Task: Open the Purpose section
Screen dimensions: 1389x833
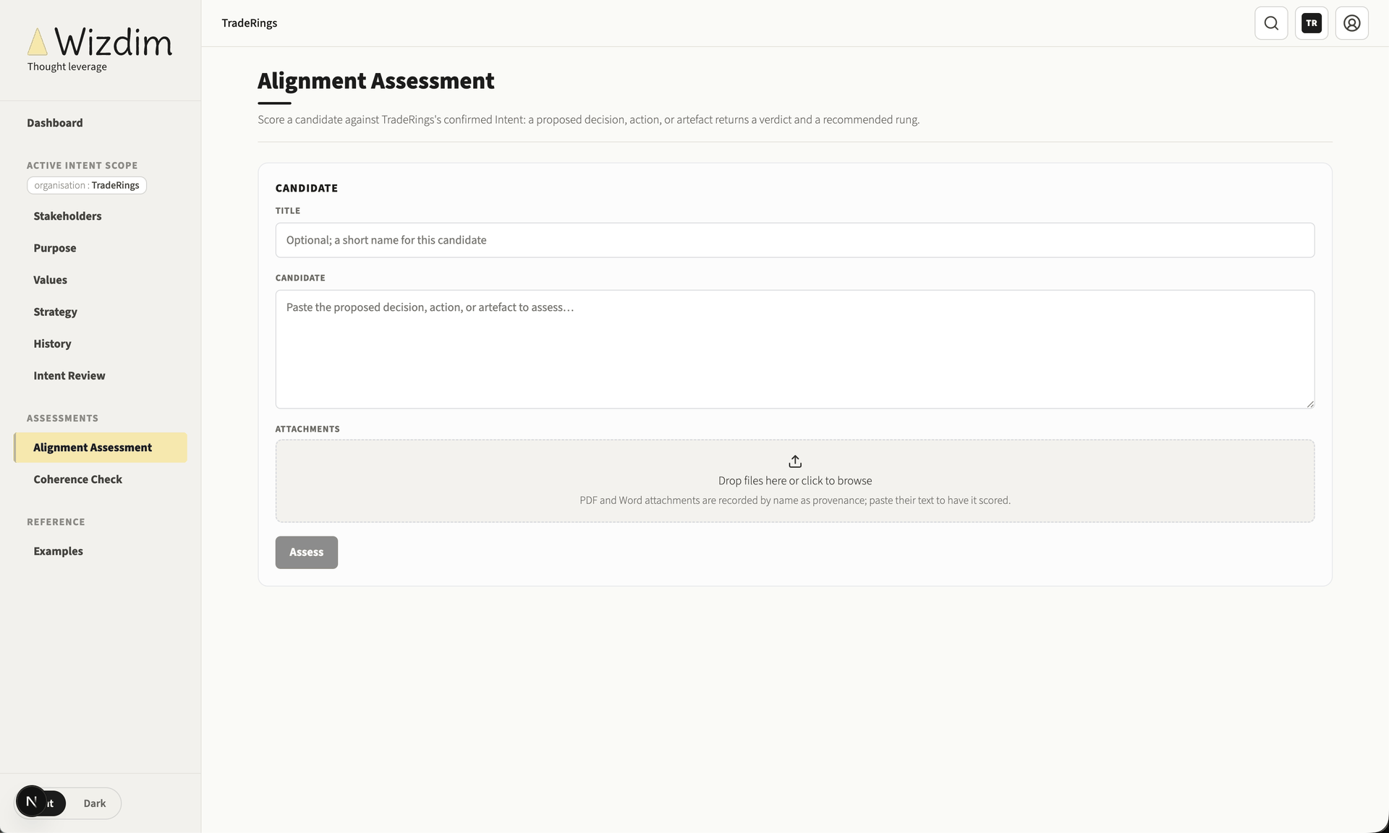Action: click(55, 248)
